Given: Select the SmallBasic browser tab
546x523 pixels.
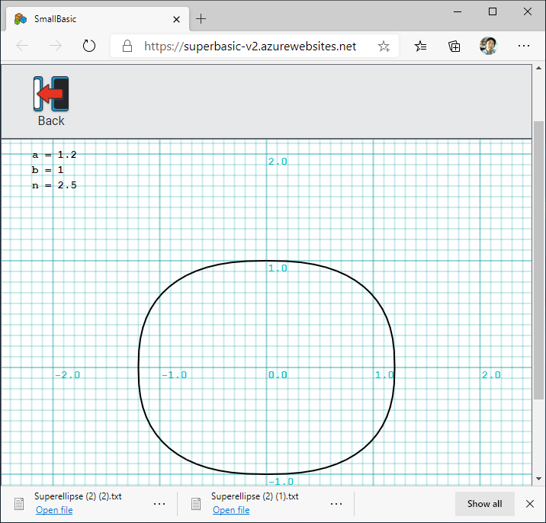Looking at the screenshot, I should click(98, 19).
